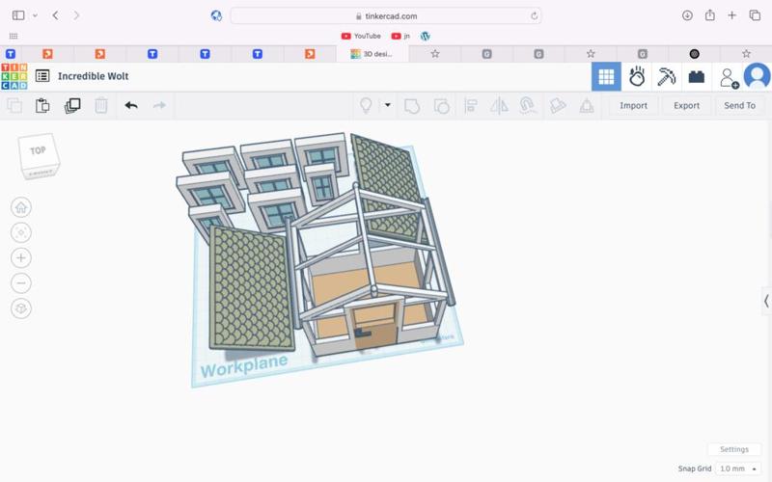
Task: Click the Duplicate and repeat icon
Action: tap(72, 105)
